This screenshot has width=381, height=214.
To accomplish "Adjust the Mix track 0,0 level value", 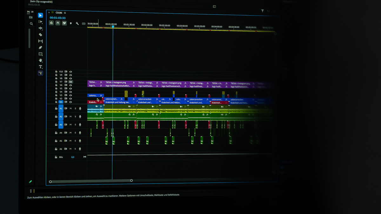I will coord(73,157).
